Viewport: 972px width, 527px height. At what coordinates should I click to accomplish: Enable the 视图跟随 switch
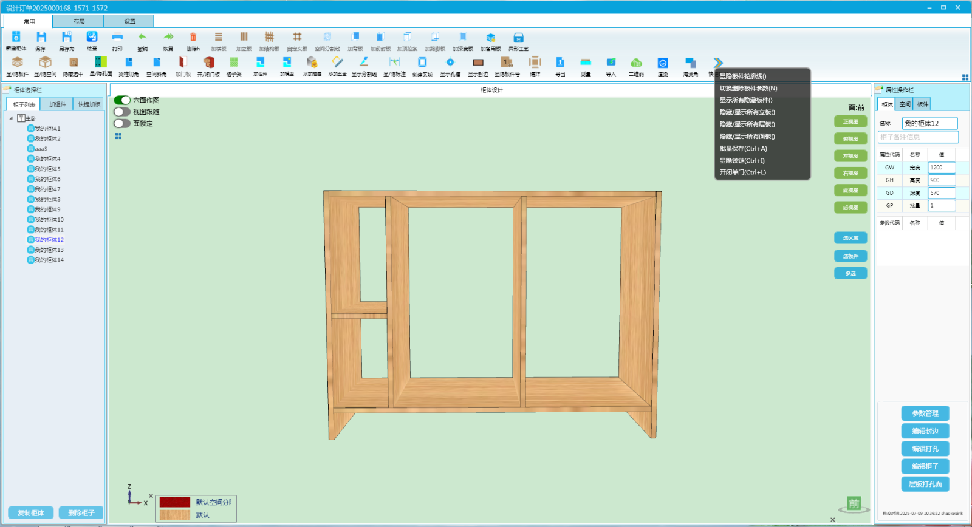[122, 112]
